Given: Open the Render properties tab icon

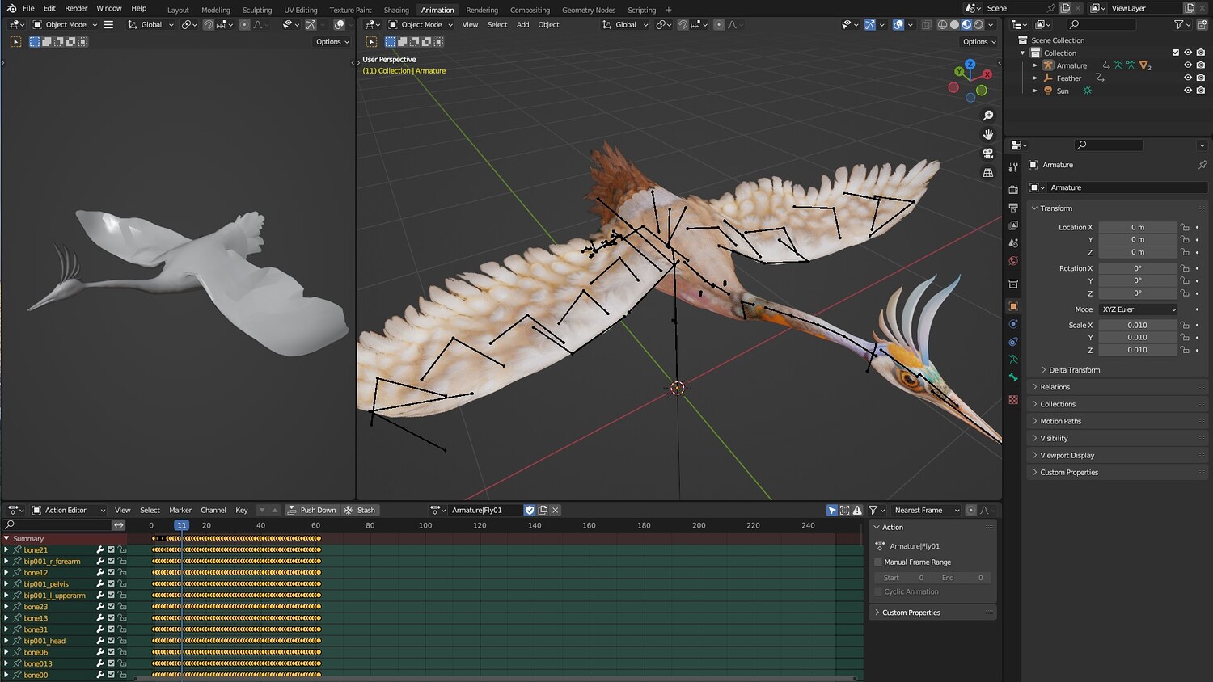Looking at the screenshot, I should point(1013,189).
